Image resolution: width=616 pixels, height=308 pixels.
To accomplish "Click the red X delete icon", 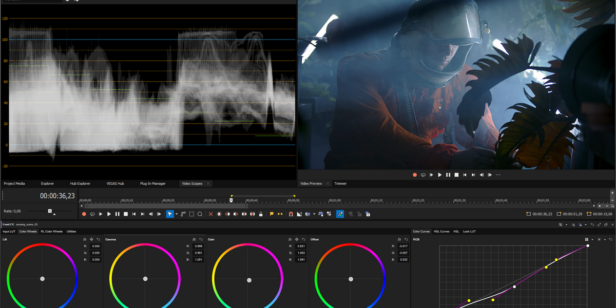I will click(211, 214).
